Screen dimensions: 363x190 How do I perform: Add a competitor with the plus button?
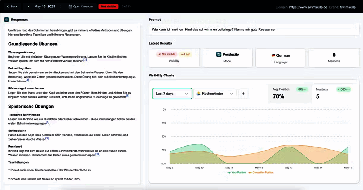pos(243,94)
